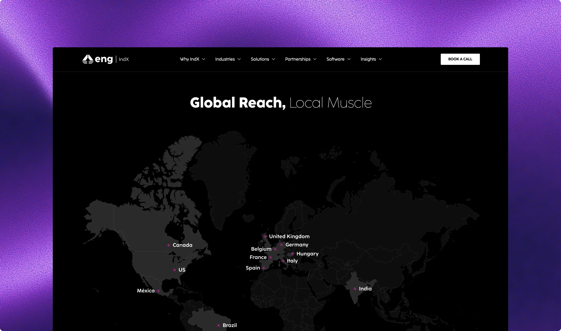This screenshot has width=561, height=331.
Task: Select the Canada location marker on the map
Action: [168, 245]
